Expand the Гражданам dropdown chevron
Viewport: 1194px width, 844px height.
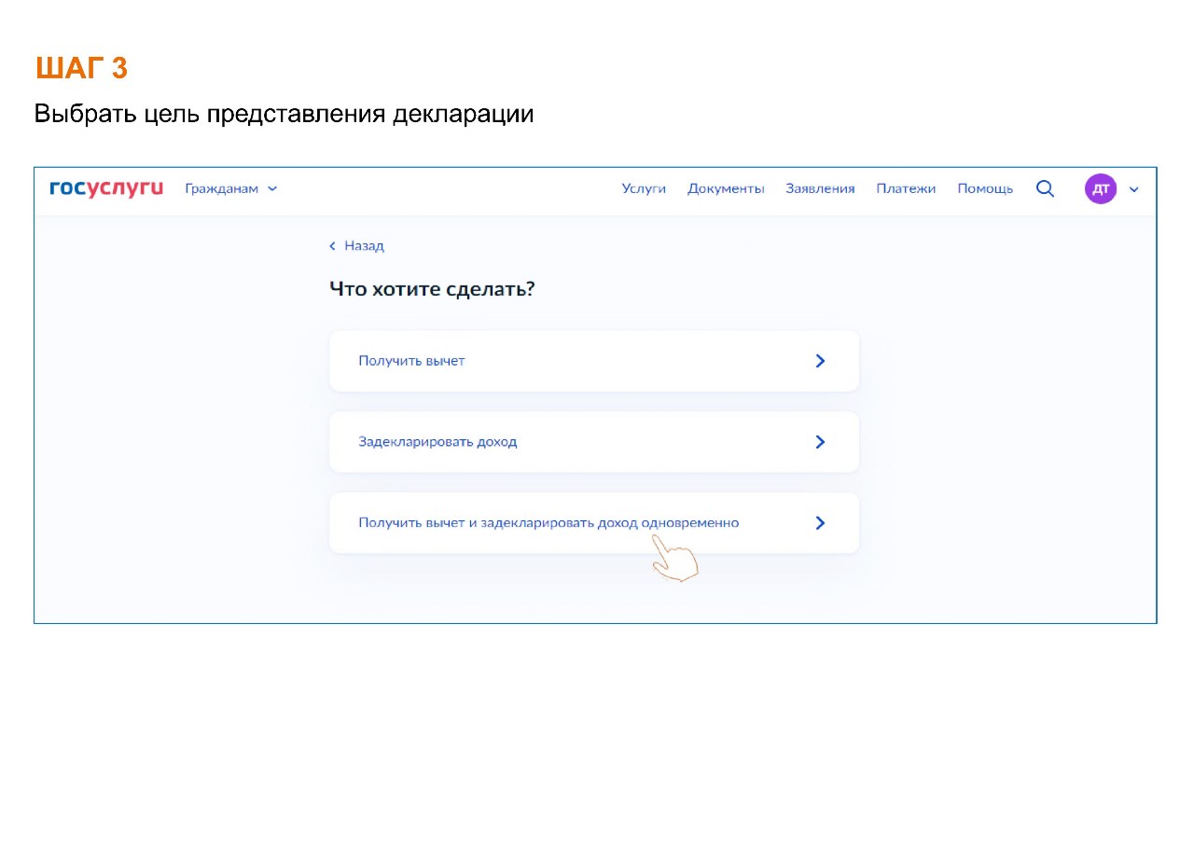tap(272, 188)
